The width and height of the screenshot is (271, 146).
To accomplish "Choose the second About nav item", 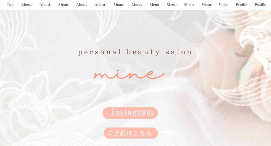I will tap(45, 5).
